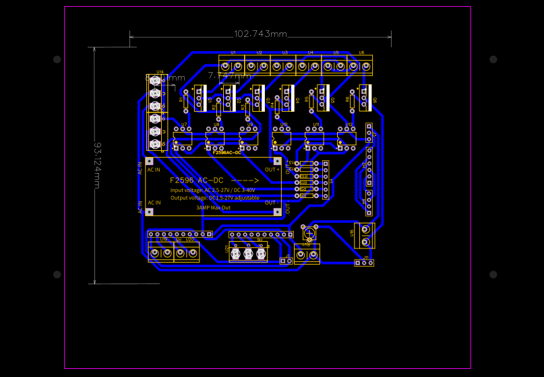Click the J11 three-pin header
544x377 pixels.
tap(364, 263)
